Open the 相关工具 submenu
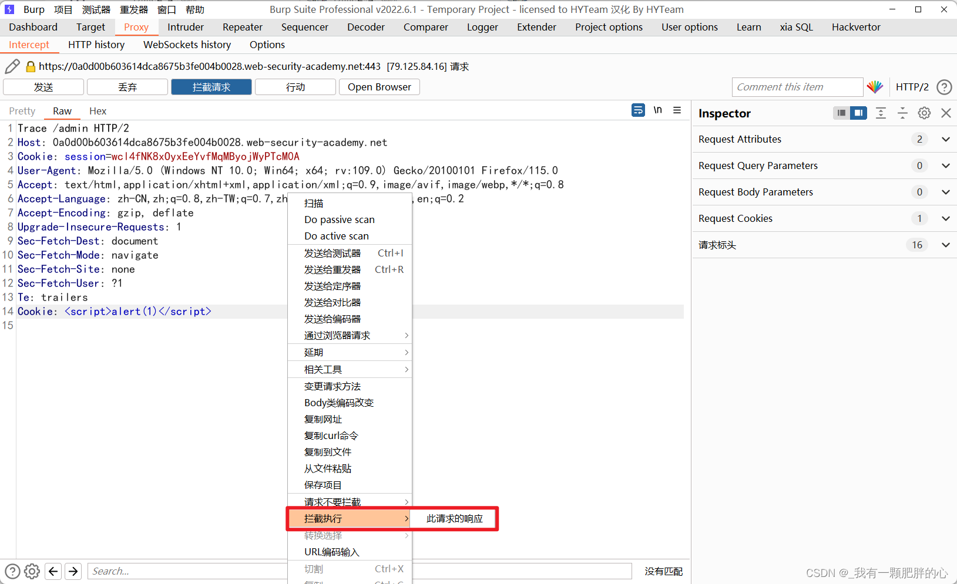This screenshot has width=957, height=584. pyautogui.click(x=350, y=369)
